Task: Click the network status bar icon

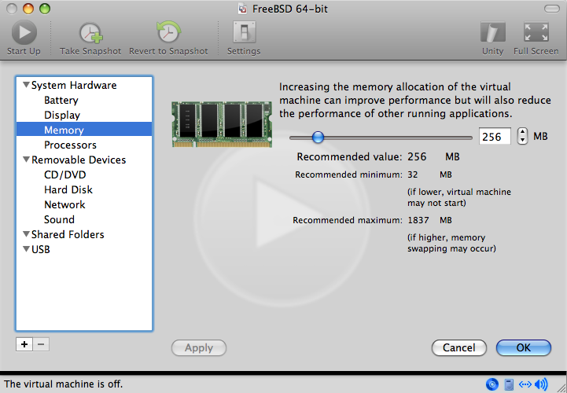Action: point(525,384)
